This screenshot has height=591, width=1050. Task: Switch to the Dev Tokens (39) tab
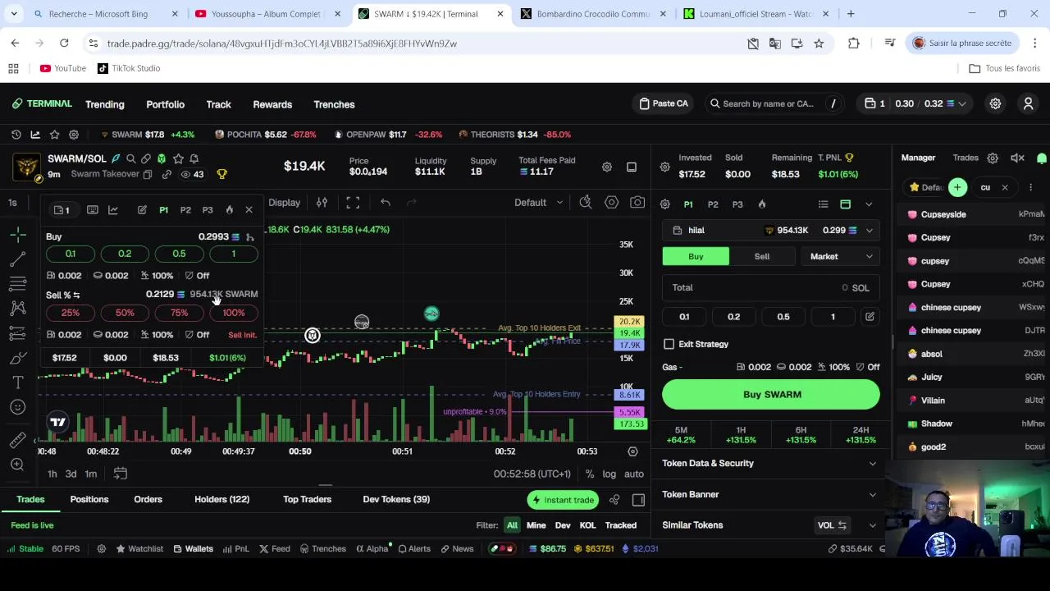coord(396,499)
